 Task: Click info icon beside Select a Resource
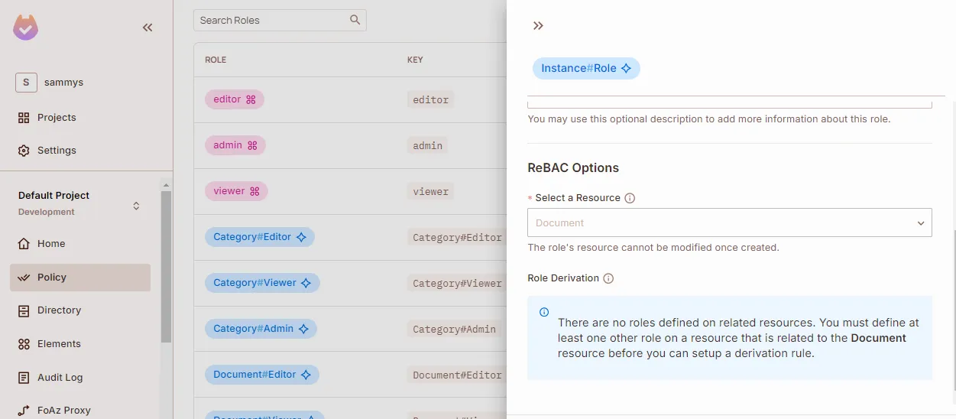[x=630, y=198]
